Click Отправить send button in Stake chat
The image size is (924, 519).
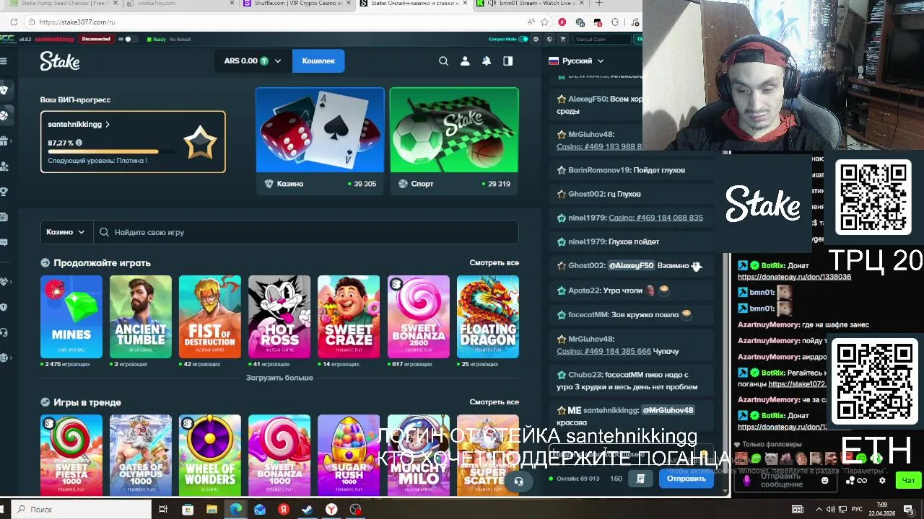687,479
